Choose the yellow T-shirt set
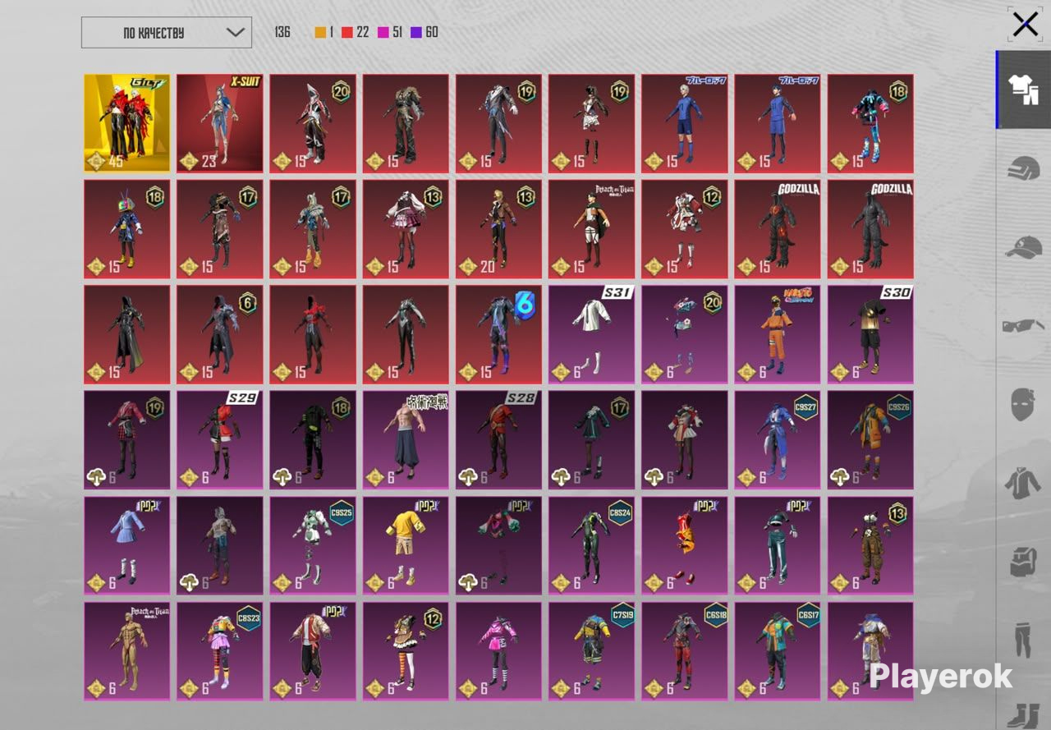 coord(406,545)
